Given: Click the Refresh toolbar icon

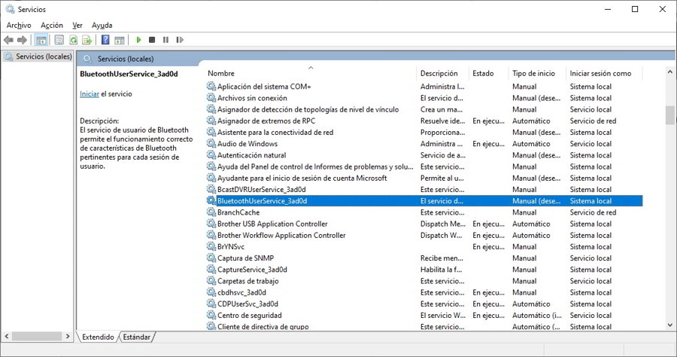Looking at the screenshot, I should (x=74, y=40).
